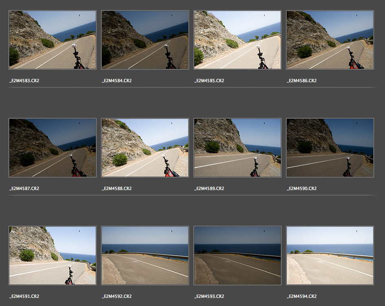385x306 pixels.
Task: Click the _E2M4590.CR2 filename label
Action: coord(302,189)
